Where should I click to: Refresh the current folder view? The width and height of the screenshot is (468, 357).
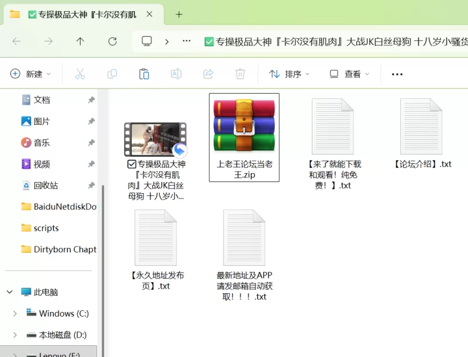(112, 41)
